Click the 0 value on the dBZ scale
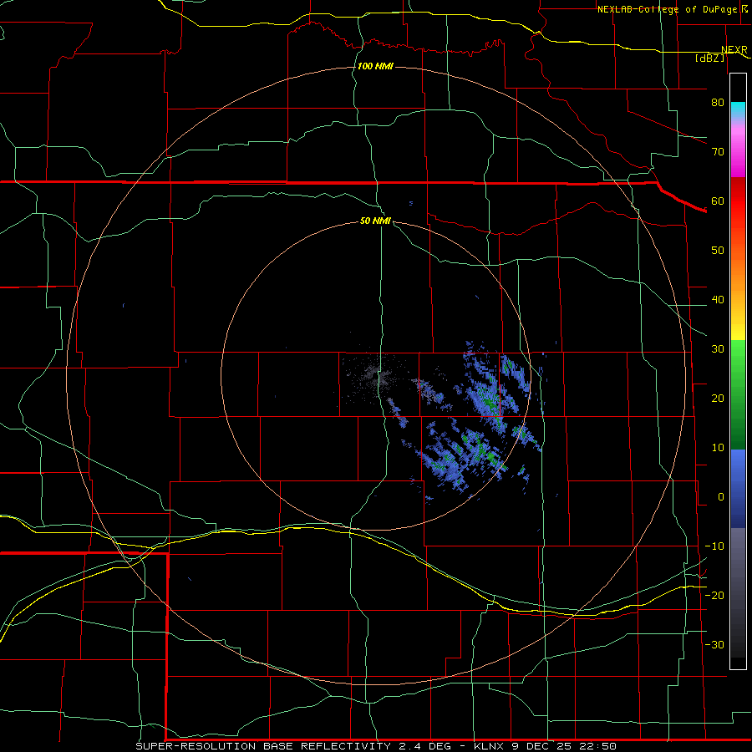The height and width of the screenshot is (752, 752). [x=721, y=497]
